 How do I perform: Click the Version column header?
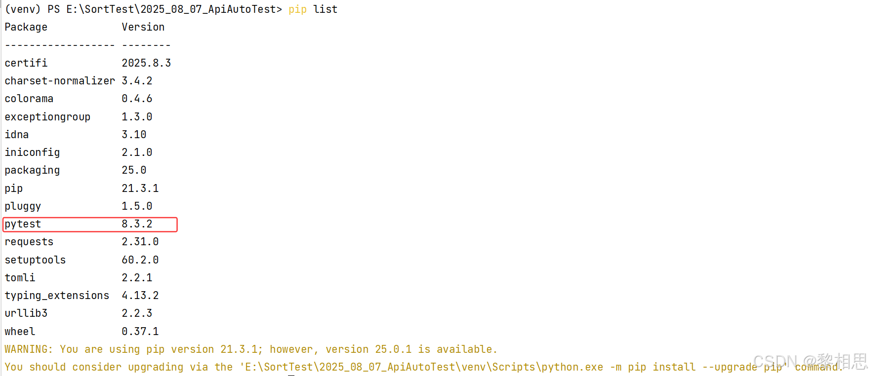pyautogui.click(x=143, y=27)
